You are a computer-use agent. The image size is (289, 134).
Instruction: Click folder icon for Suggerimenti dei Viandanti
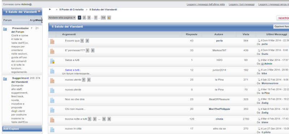pos(5,79)
